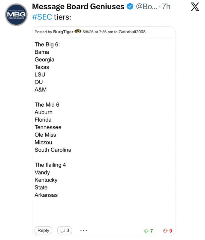The width and height of the screenshot is (205, 240).
Task: Open the 7h timestamp link
Action: click(x=166, y=7)
